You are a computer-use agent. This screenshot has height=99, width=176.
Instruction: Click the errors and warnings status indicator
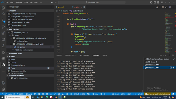(79, 94)
